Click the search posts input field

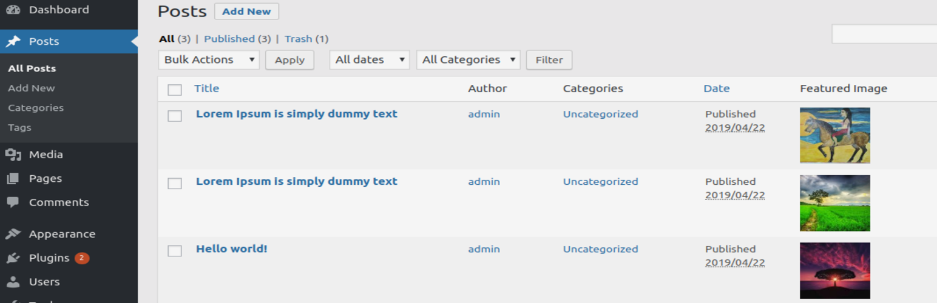coord(884,34)
